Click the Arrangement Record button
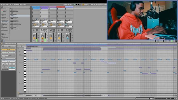178x100 pixels. [x=78, y=5]
